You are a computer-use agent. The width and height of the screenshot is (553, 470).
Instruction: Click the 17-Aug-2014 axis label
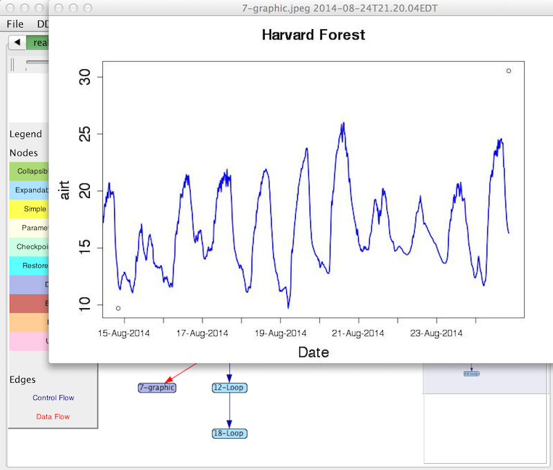(202, 334)
